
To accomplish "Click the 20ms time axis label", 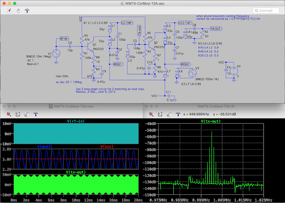I will tap(138, 200).
